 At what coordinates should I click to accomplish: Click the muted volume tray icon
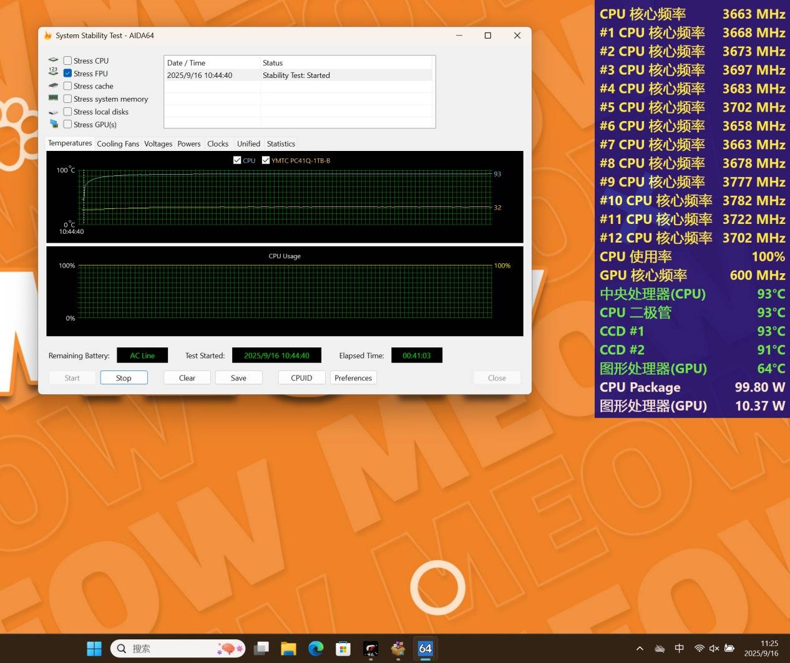click(x=714, y=649)
